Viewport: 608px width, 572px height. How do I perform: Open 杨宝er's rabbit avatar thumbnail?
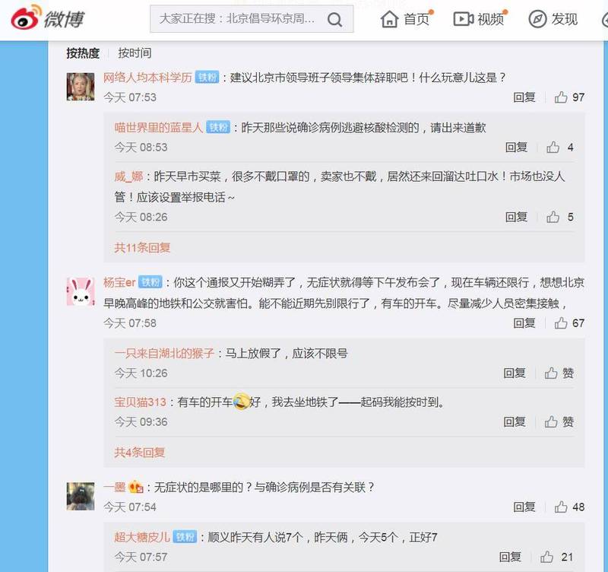tap(81, 292)
